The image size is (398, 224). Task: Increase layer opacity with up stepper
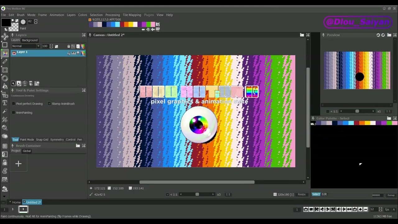[x=51, y=45]
